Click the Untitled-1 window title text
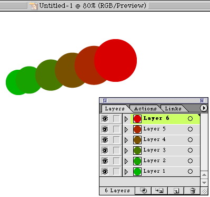 [x=93, y=6]
